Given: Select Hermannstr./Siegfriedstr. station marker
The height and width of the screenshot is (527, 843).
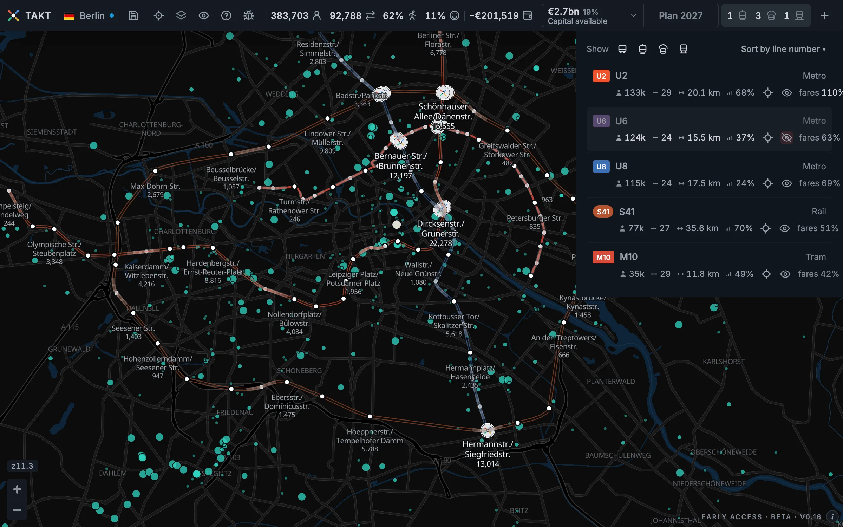Looking at the screenshot, I should (488, 430).
